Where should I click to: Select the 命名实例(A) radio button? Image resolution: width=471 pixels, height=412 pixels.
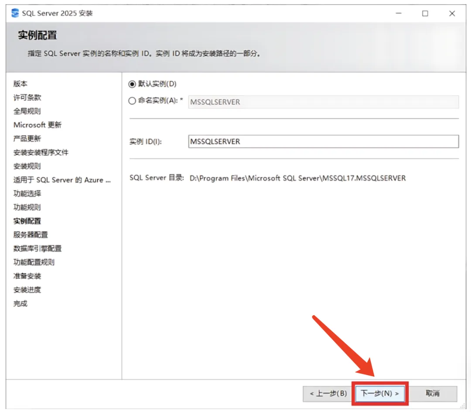(x=132, y=101)
